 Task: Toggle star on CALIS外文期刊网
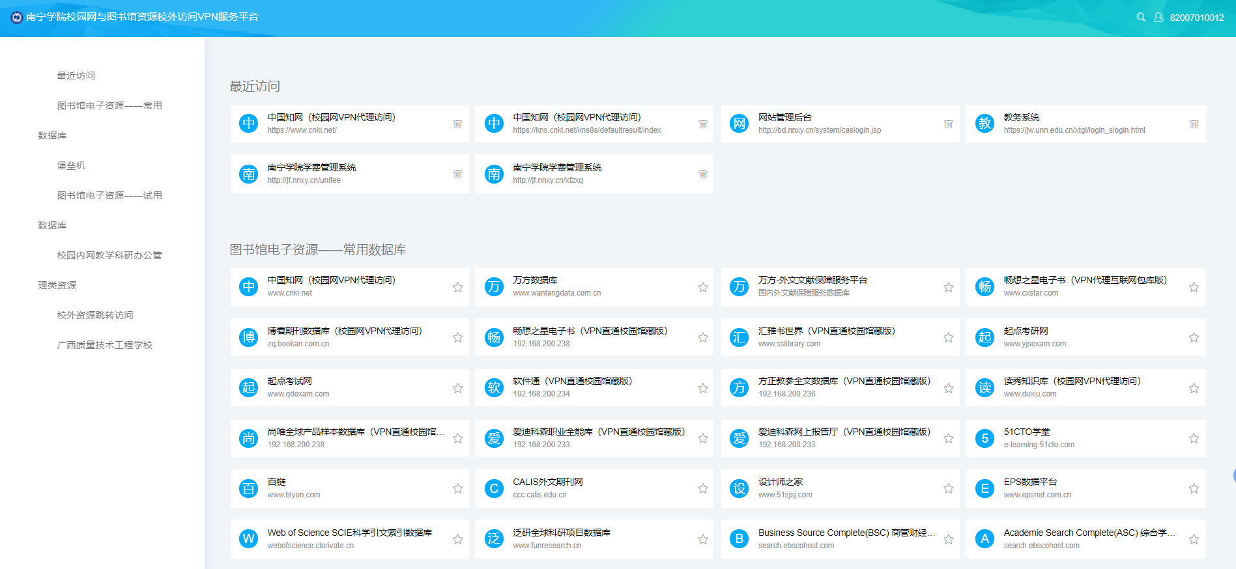(702, 488)
